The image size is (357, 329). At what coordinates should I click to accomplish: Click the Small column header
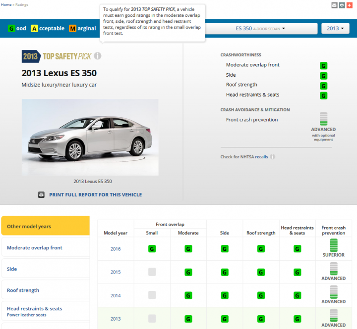(x=152, y=233)
